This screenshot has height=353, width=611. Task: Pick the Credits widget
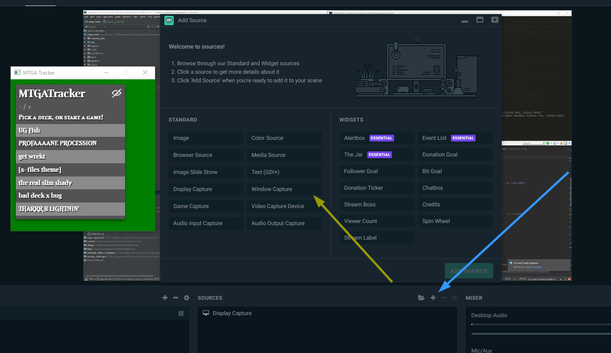pos(455,205)
